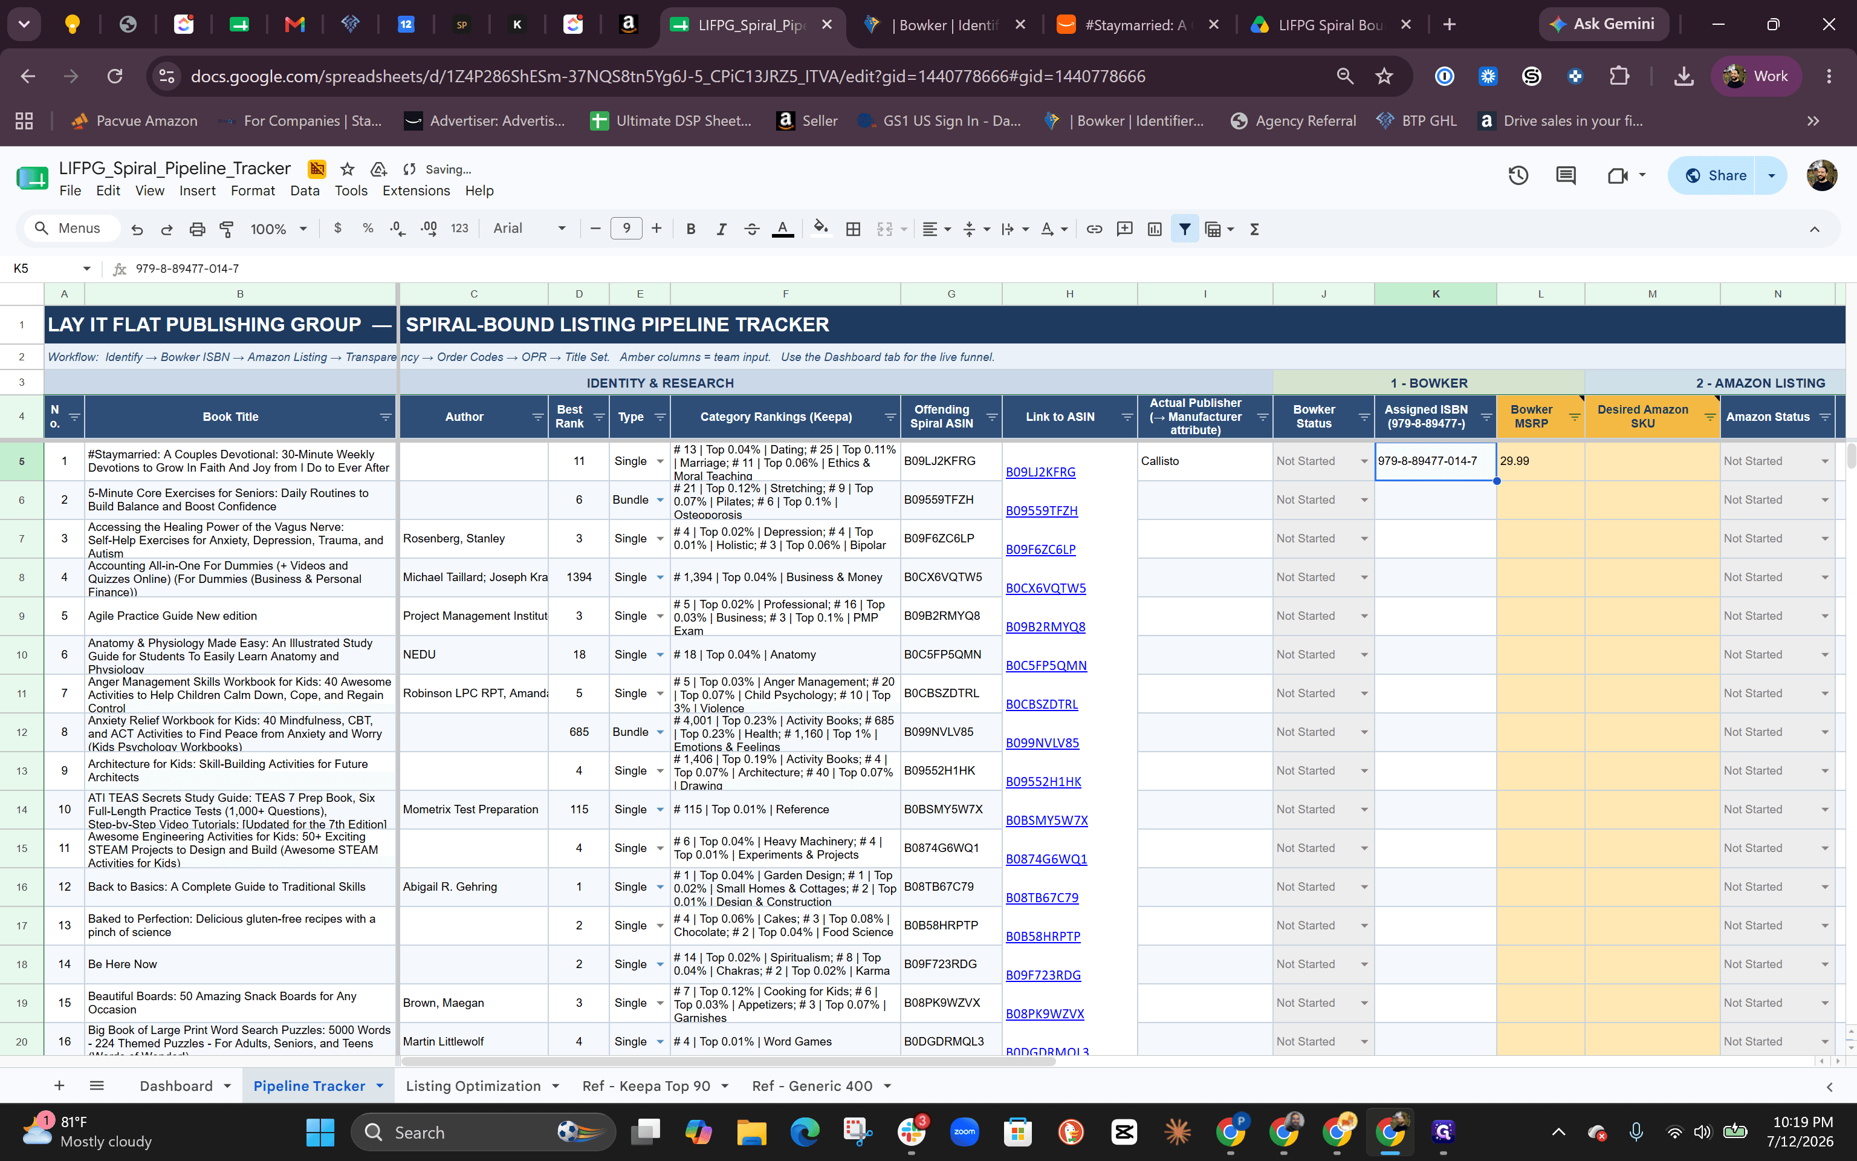The height and width of the screenshot is (1161, 1857).
Task: Open the All sheets list icon
Action: [97, 1086]
